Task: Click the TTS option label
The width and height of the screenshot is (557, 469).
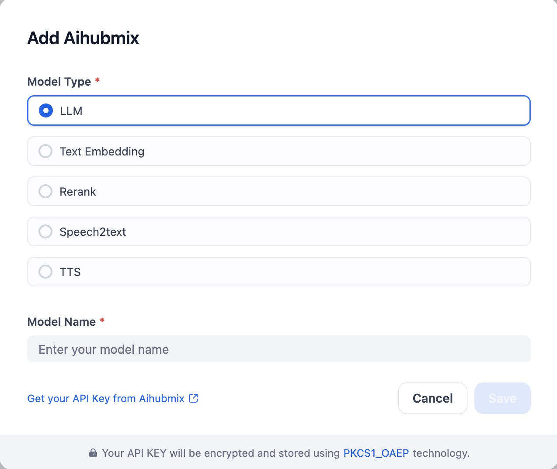Action: [x=70, y=272]
